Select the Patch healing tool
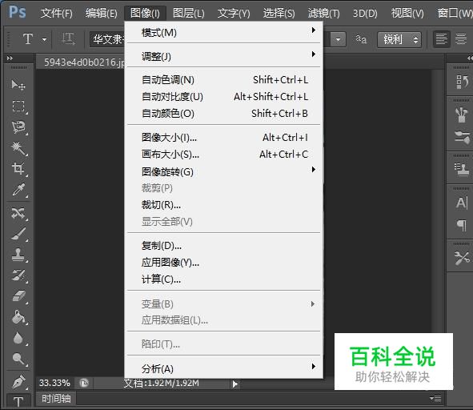This screenshot has width=473, height=410. (x=18, y=213)
